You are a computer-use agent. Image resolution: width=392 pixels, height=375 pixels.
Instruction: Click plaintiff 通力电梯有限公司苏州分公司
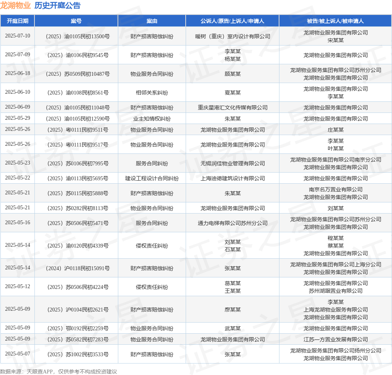[232, 223]
